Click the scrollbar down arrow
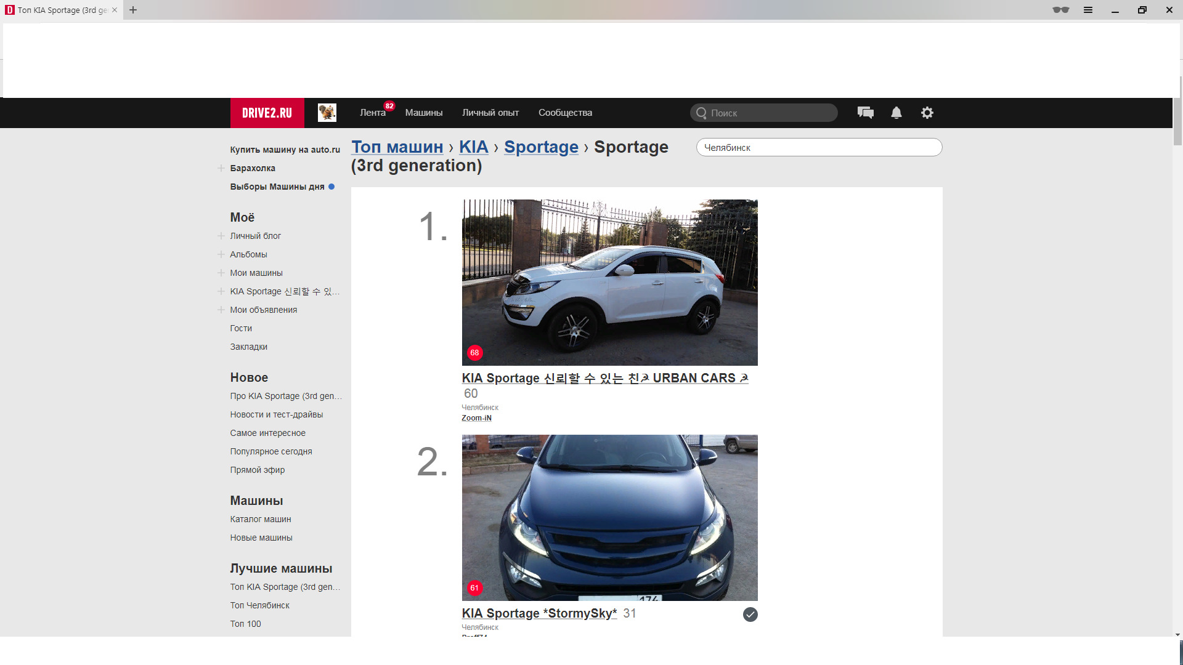This screenshot has width=1183, height=665. pyautogui.click(x=1177, y=634)
